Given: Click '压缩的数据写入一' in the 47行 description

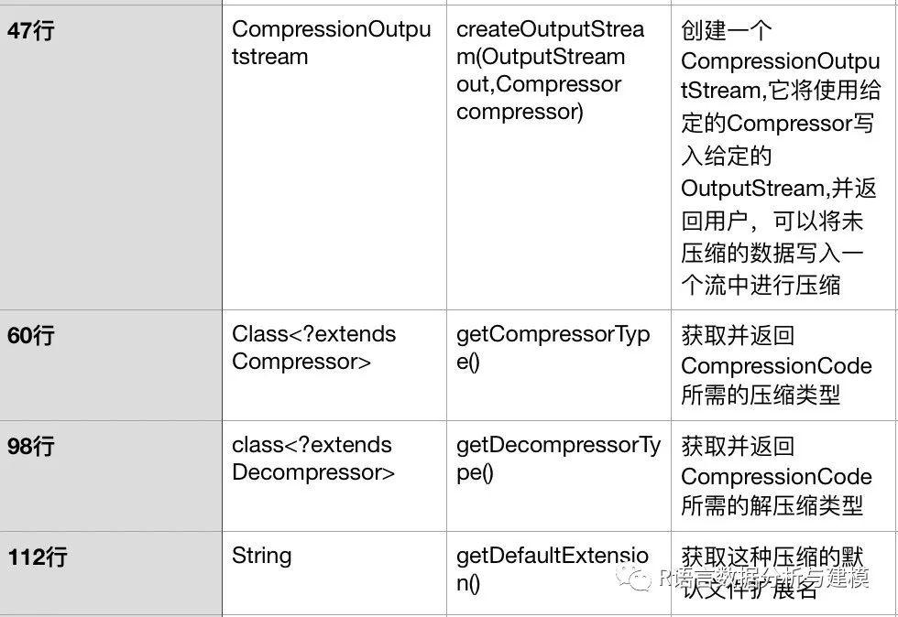Looking at the screenshot, I should pos(772,253).
